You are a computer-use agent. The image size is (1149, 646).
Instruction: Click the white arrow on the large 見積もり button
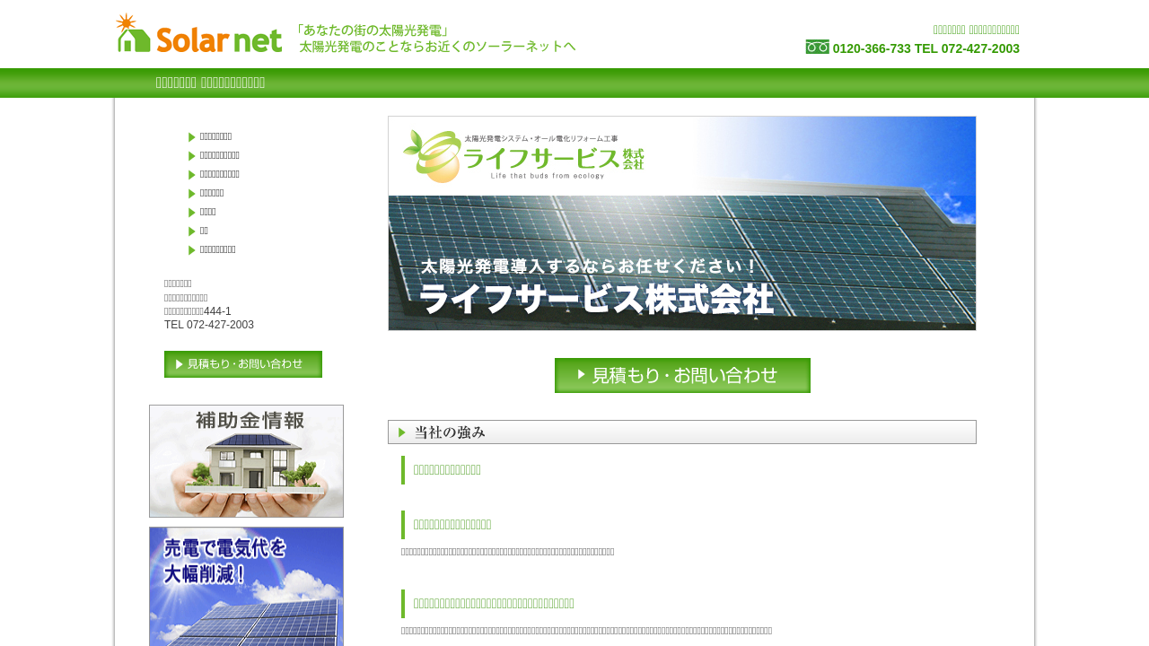[x=582, y=374]
